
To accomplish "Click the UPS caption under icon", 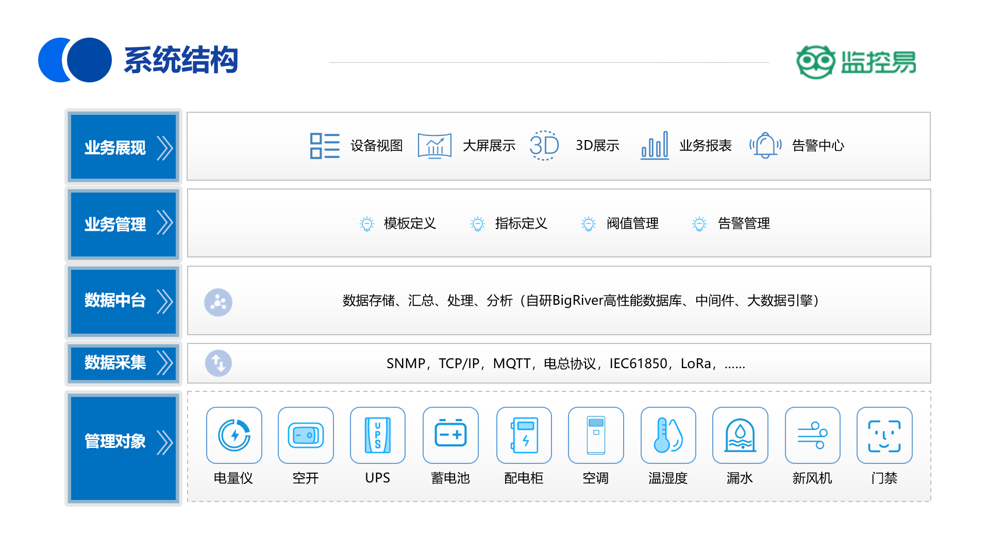I will click(x=377, y=478).
